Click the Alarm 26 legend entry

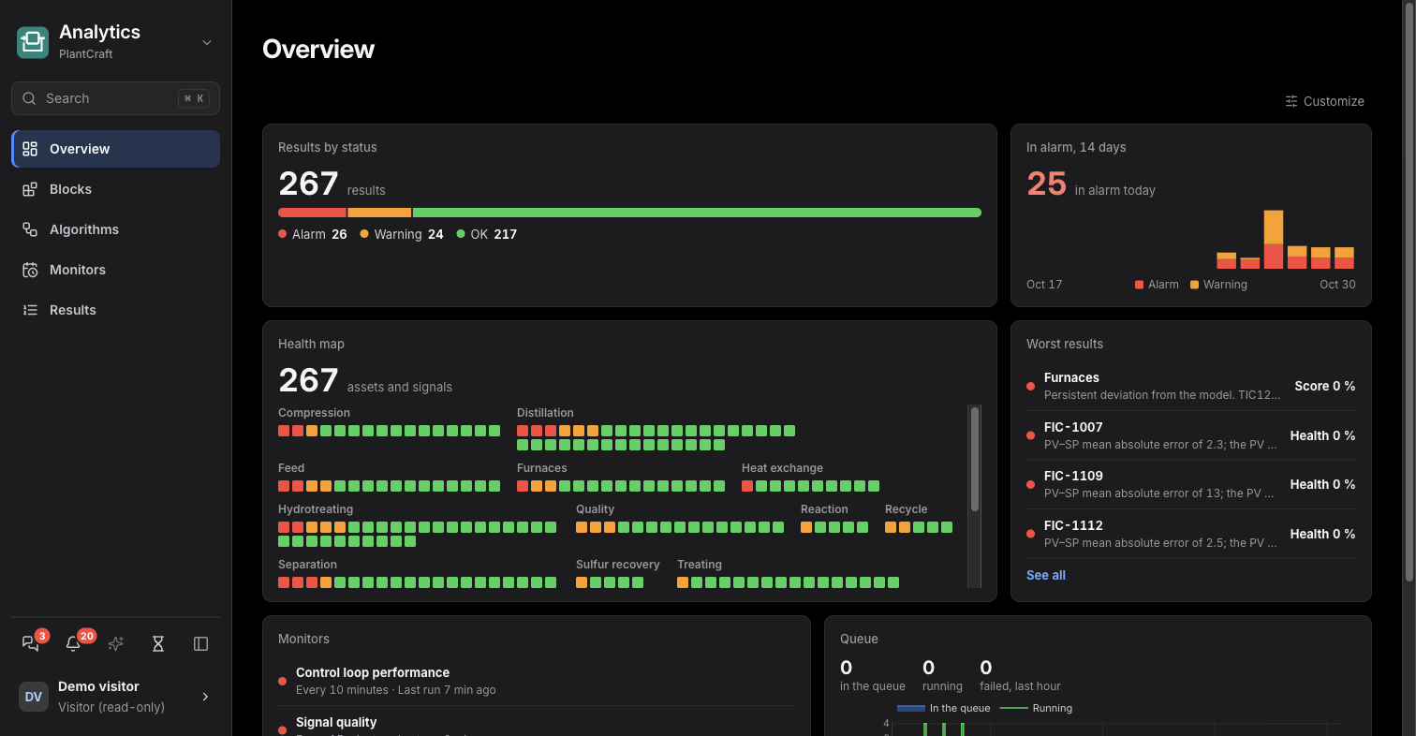pos(313,234)
